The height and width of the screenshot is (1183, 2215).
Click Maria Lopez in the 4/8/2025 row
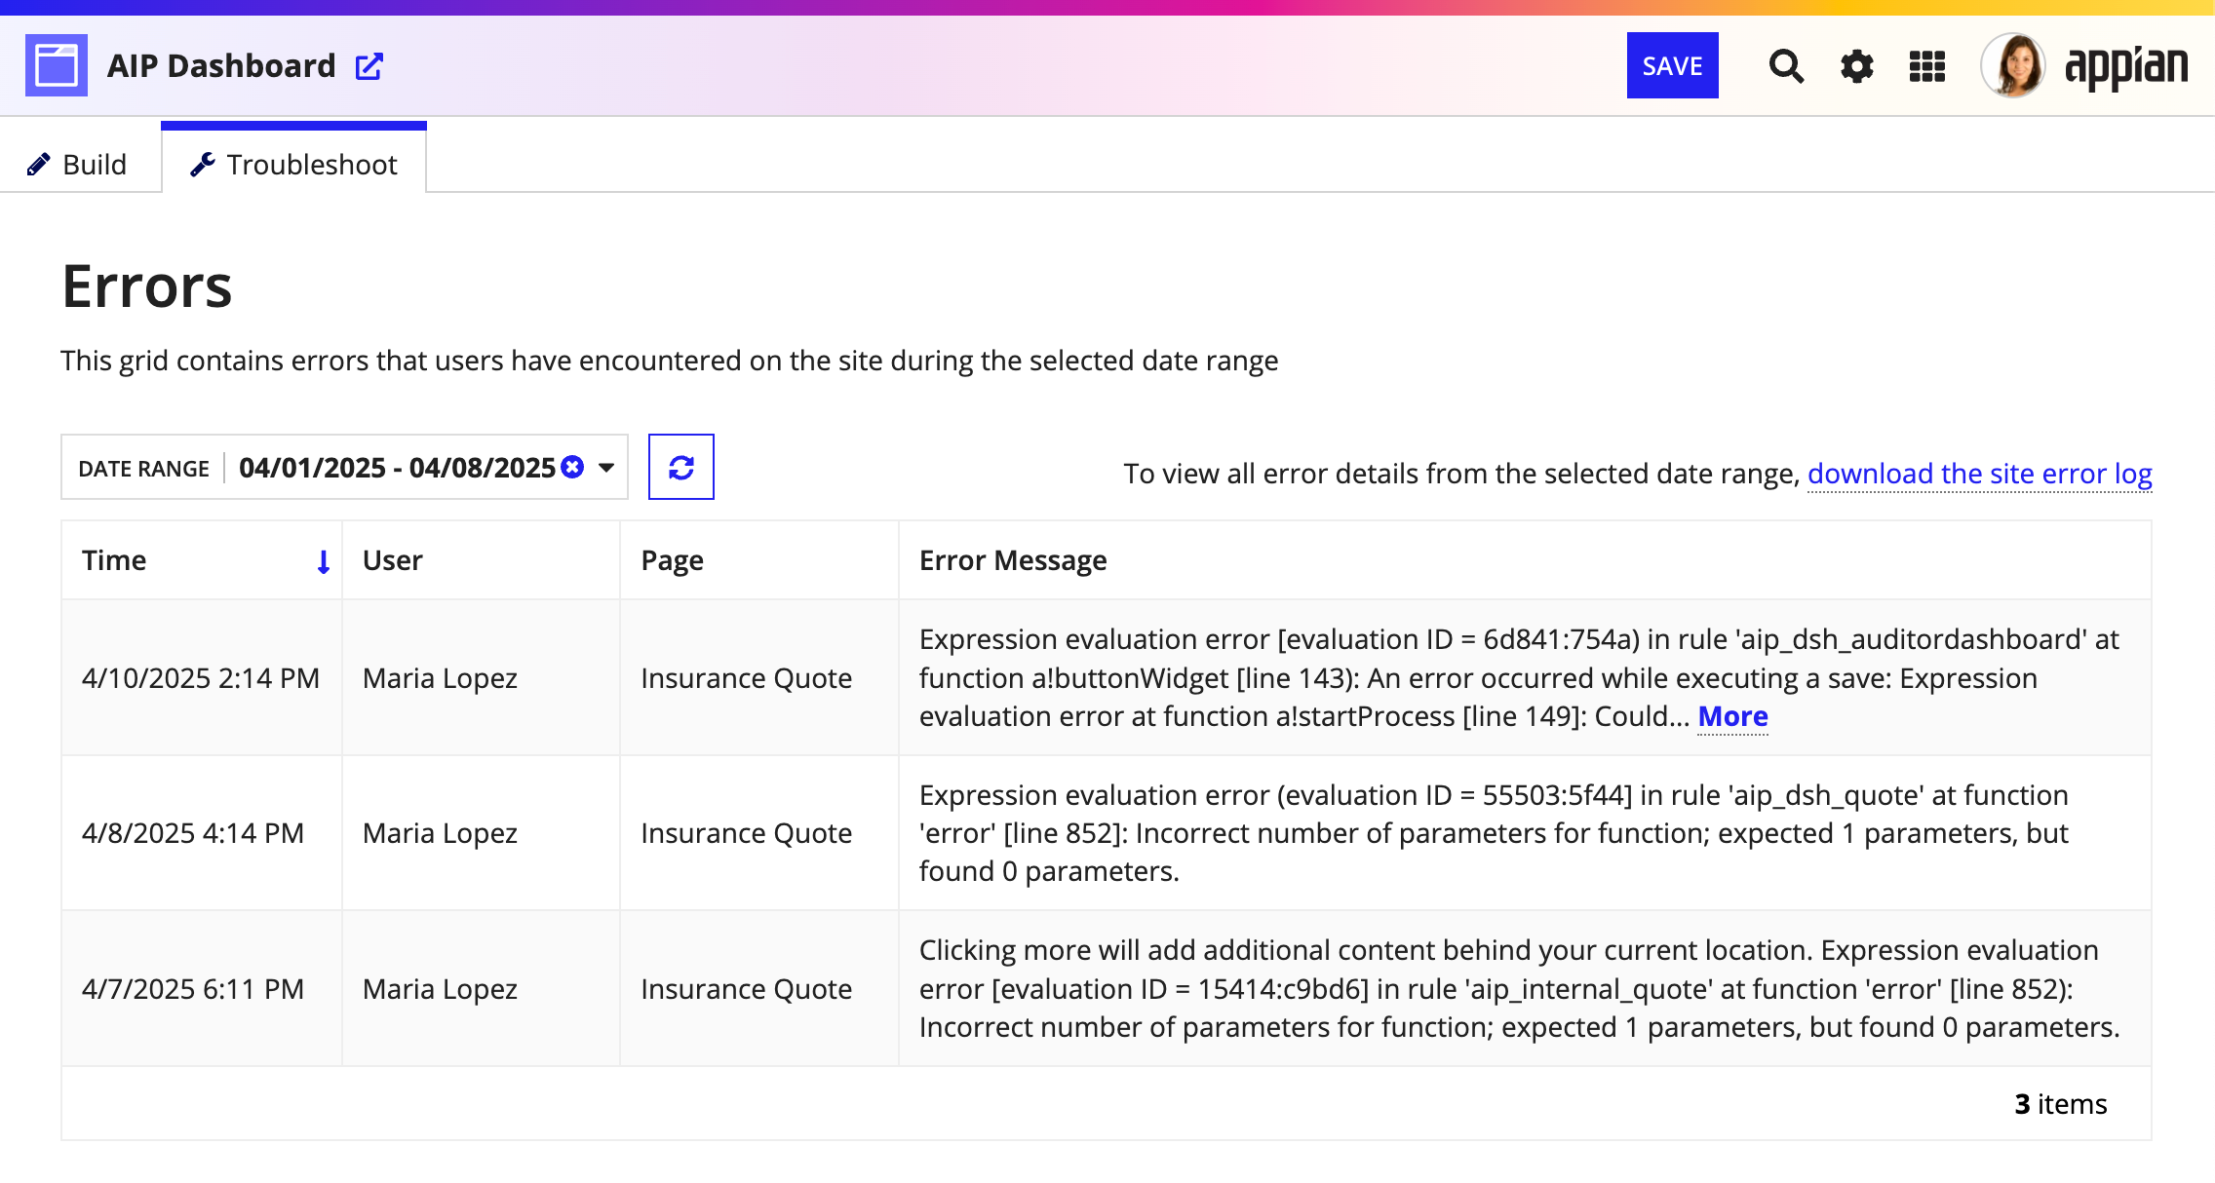tap(440, 833)
